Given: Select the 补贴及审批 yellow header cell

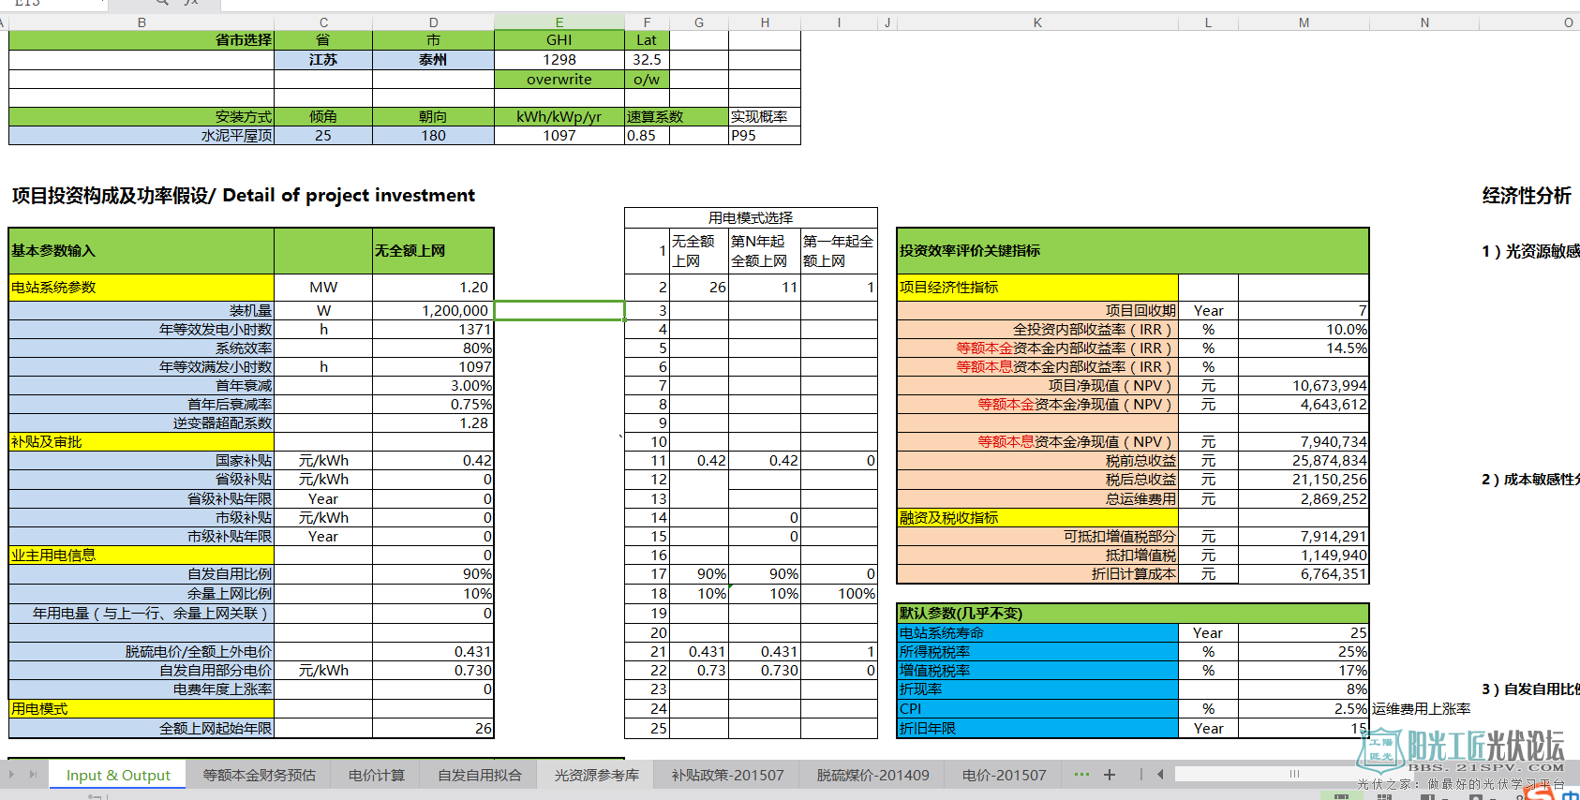Looking at the screenshot, I should click(x=142, y=442).
